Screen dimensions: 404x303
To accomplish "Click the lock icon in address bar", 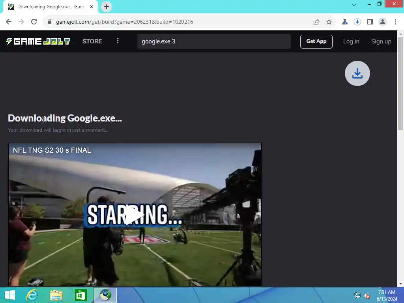I will coord(50,22).
